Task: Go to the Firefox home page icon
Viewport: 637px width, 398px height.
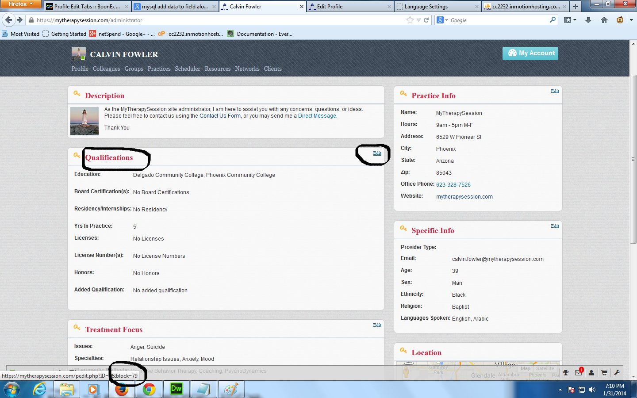Action: (x=604, y=20)
